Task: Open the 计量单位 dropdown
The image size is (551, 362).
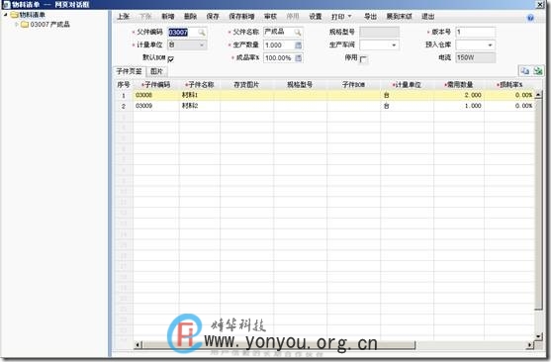Action: point(202,45)
